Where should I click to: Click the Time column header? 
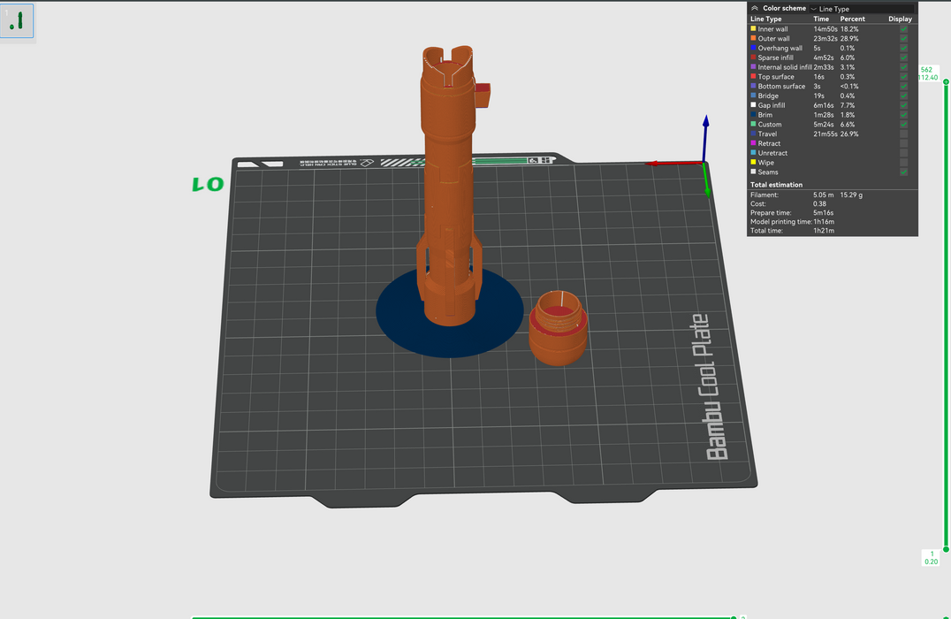pos(821,19)
